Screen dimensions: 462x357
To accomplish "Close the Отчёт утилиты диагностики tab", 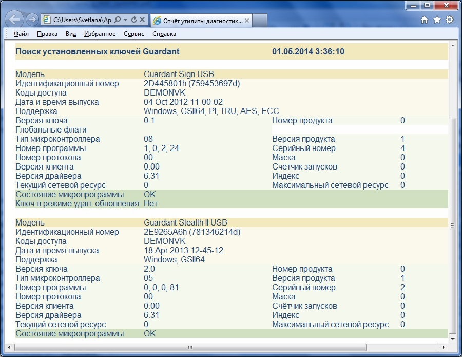I will click(x=247, y=21).
